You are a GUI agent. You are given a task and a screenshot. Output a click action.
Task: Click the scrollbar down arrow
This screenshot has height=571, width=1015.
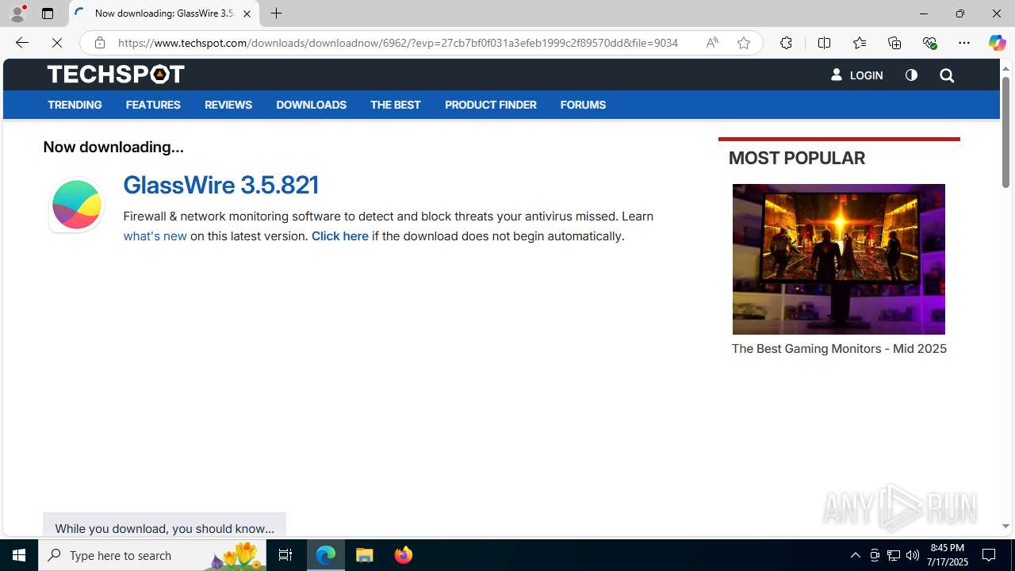[1005, 527]
